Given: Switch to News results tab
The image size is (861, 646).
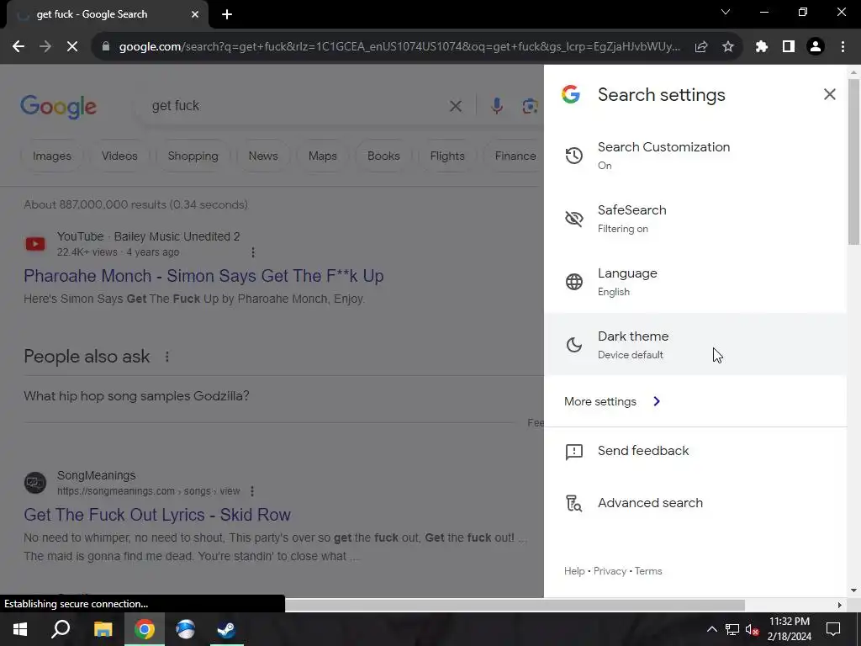Looking at the screenshot, I should pos(263,156).
